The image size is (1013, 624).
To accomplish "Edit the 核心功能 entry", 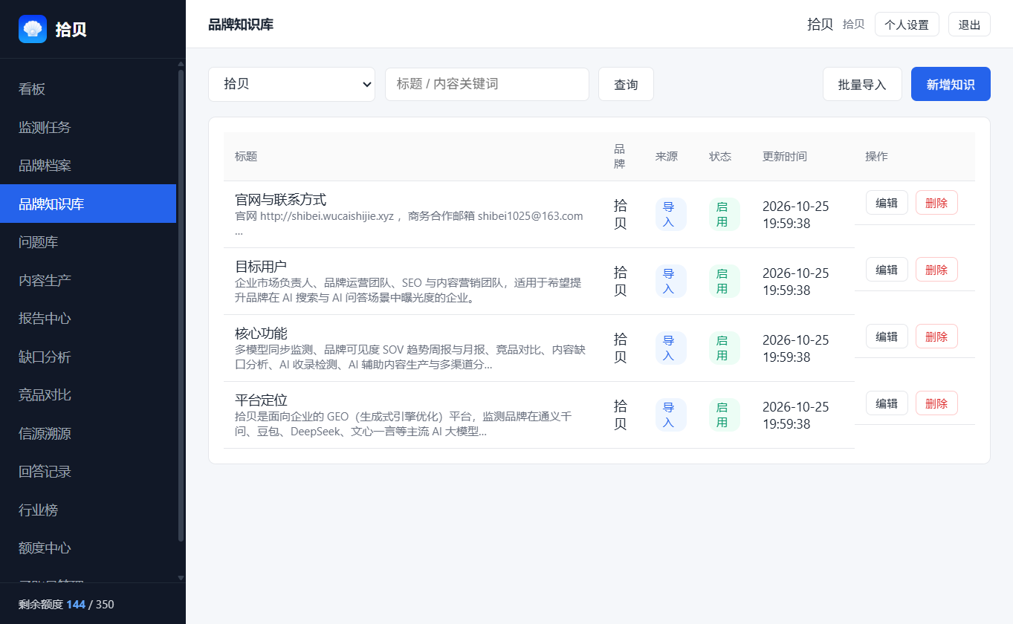I will tap(887, 337).
